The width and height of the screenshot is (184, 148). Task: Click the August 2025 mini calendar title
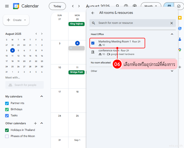click(x=13, y=34)
